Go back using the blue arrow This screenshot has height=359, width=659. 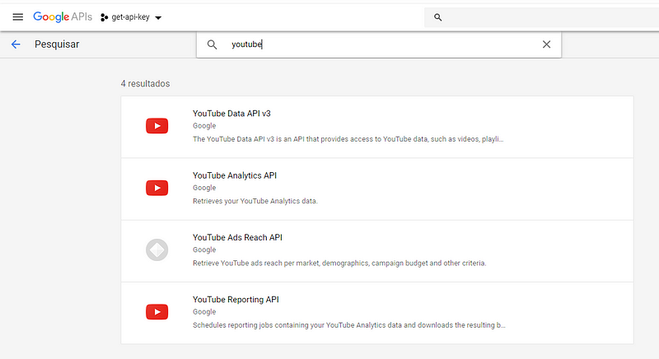coord(16,44)
